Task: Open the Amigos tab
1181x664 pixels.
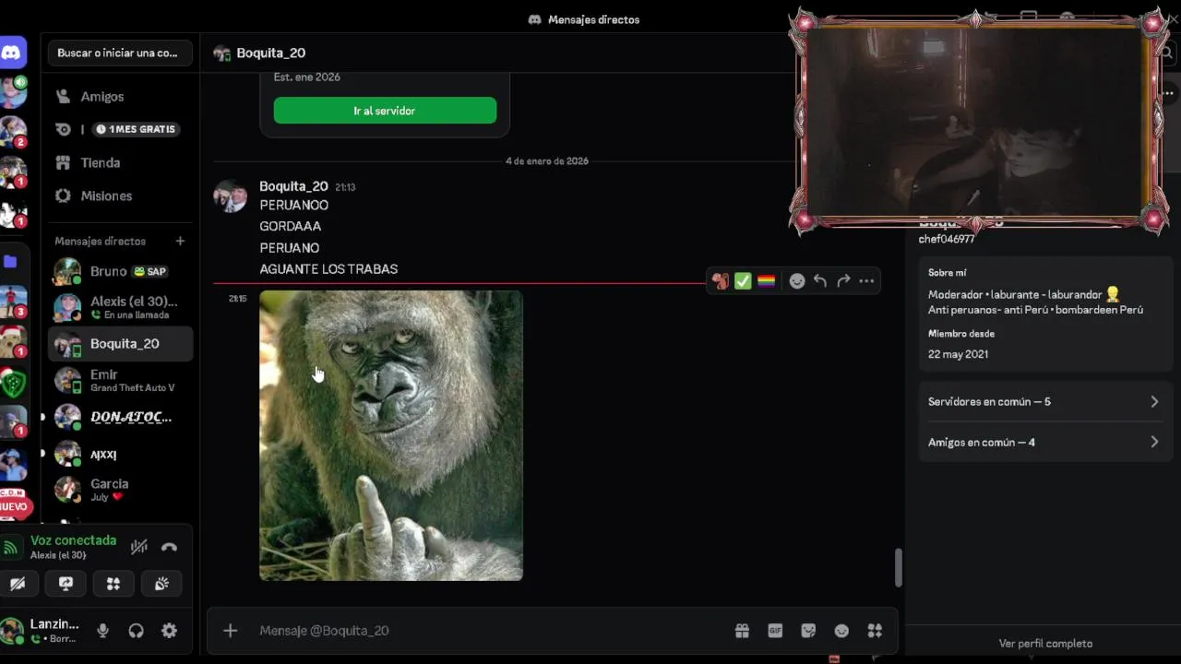Action: click(x=120, y=96)
